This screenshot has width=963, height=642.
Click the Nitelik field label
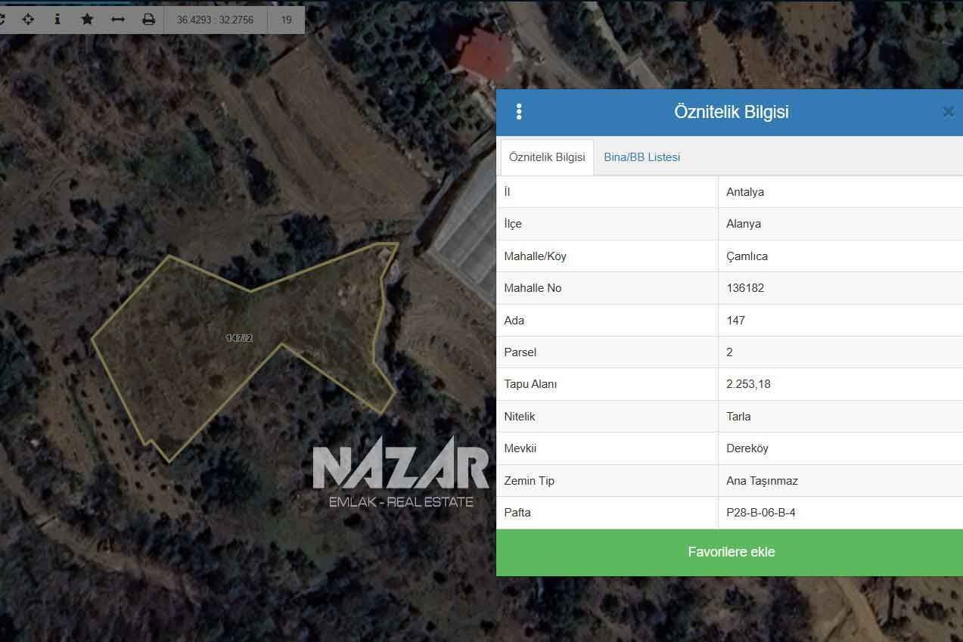pos(520,417)
